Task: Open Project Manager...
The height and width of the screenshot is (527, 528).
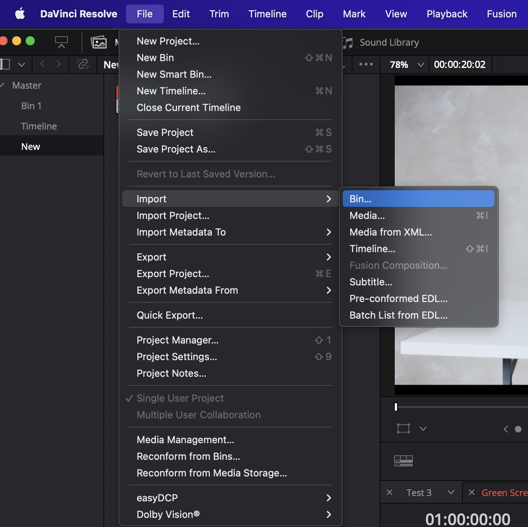Action: tap(231, 340)
